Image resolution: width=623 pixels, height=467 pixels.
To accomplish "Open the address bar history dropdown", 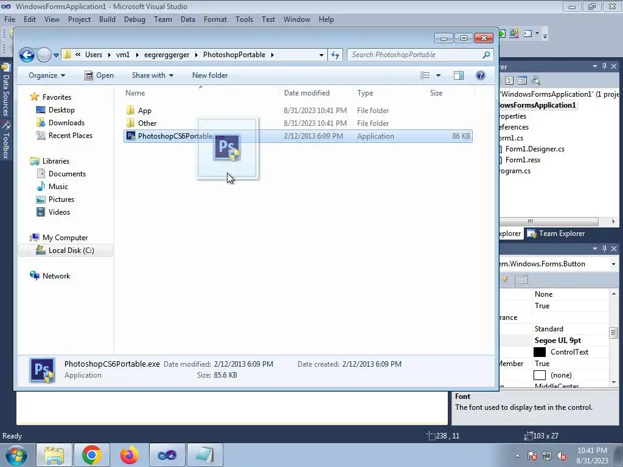I will pos(321,55).
